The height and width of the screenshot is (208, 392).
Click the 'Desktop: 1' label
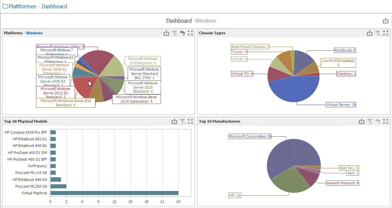pos(346,74)
